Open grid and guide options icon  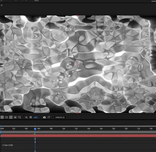click(20, 117)
